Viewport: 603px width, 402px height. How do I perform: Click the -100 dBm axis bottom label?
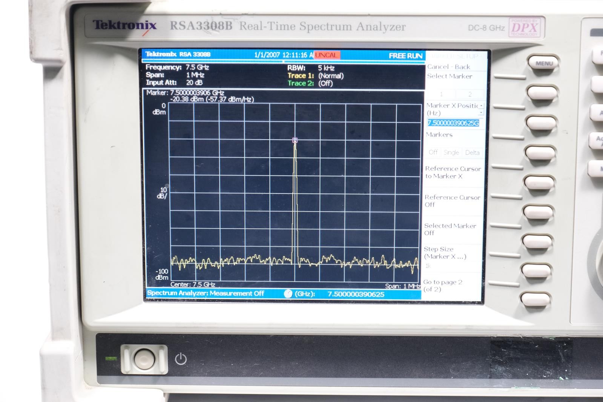(162, 274)
